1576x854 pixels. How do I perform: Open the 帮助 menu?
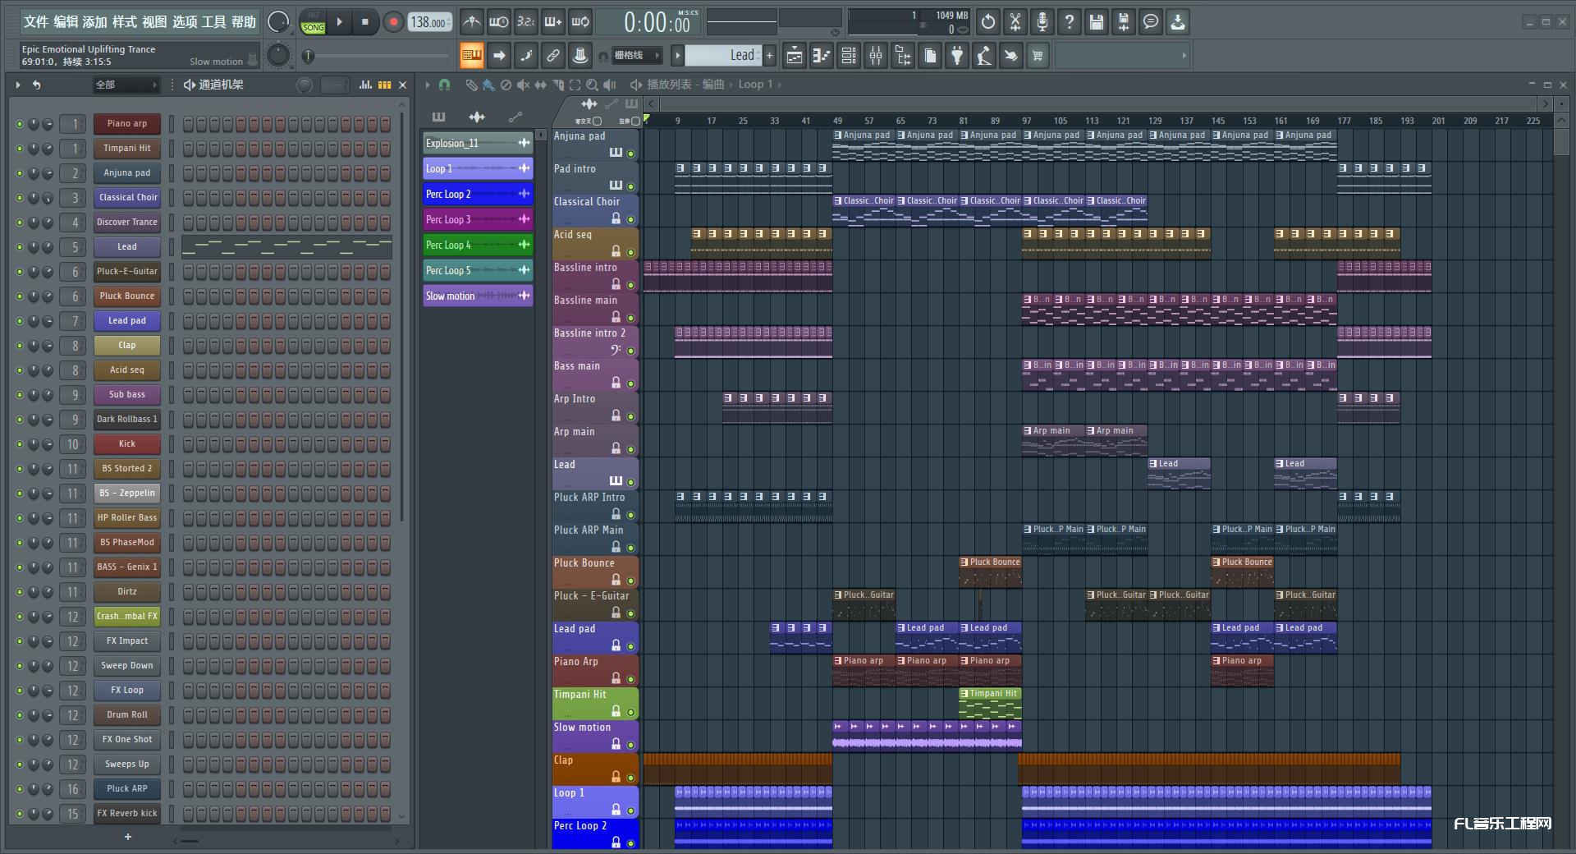tap(244, 22)
